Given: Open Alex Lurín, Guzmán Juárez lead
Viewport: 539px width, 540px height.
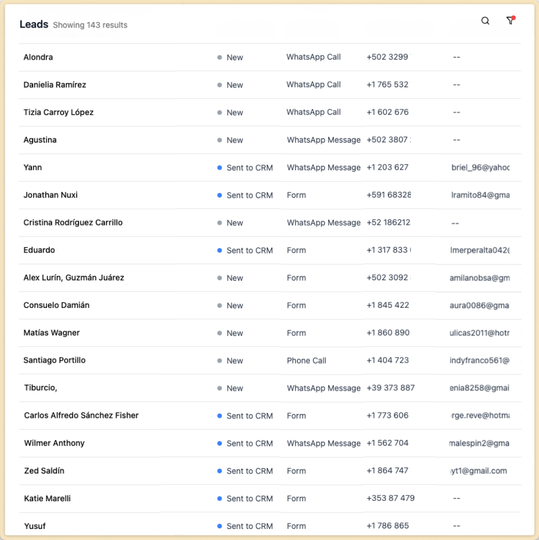Looking at the screenshot, I should click(73, 278).
